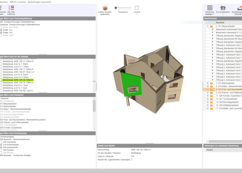Expand '11. 026 Fenster, Außentüren' node
242x173 pixels.
point(208,96)
